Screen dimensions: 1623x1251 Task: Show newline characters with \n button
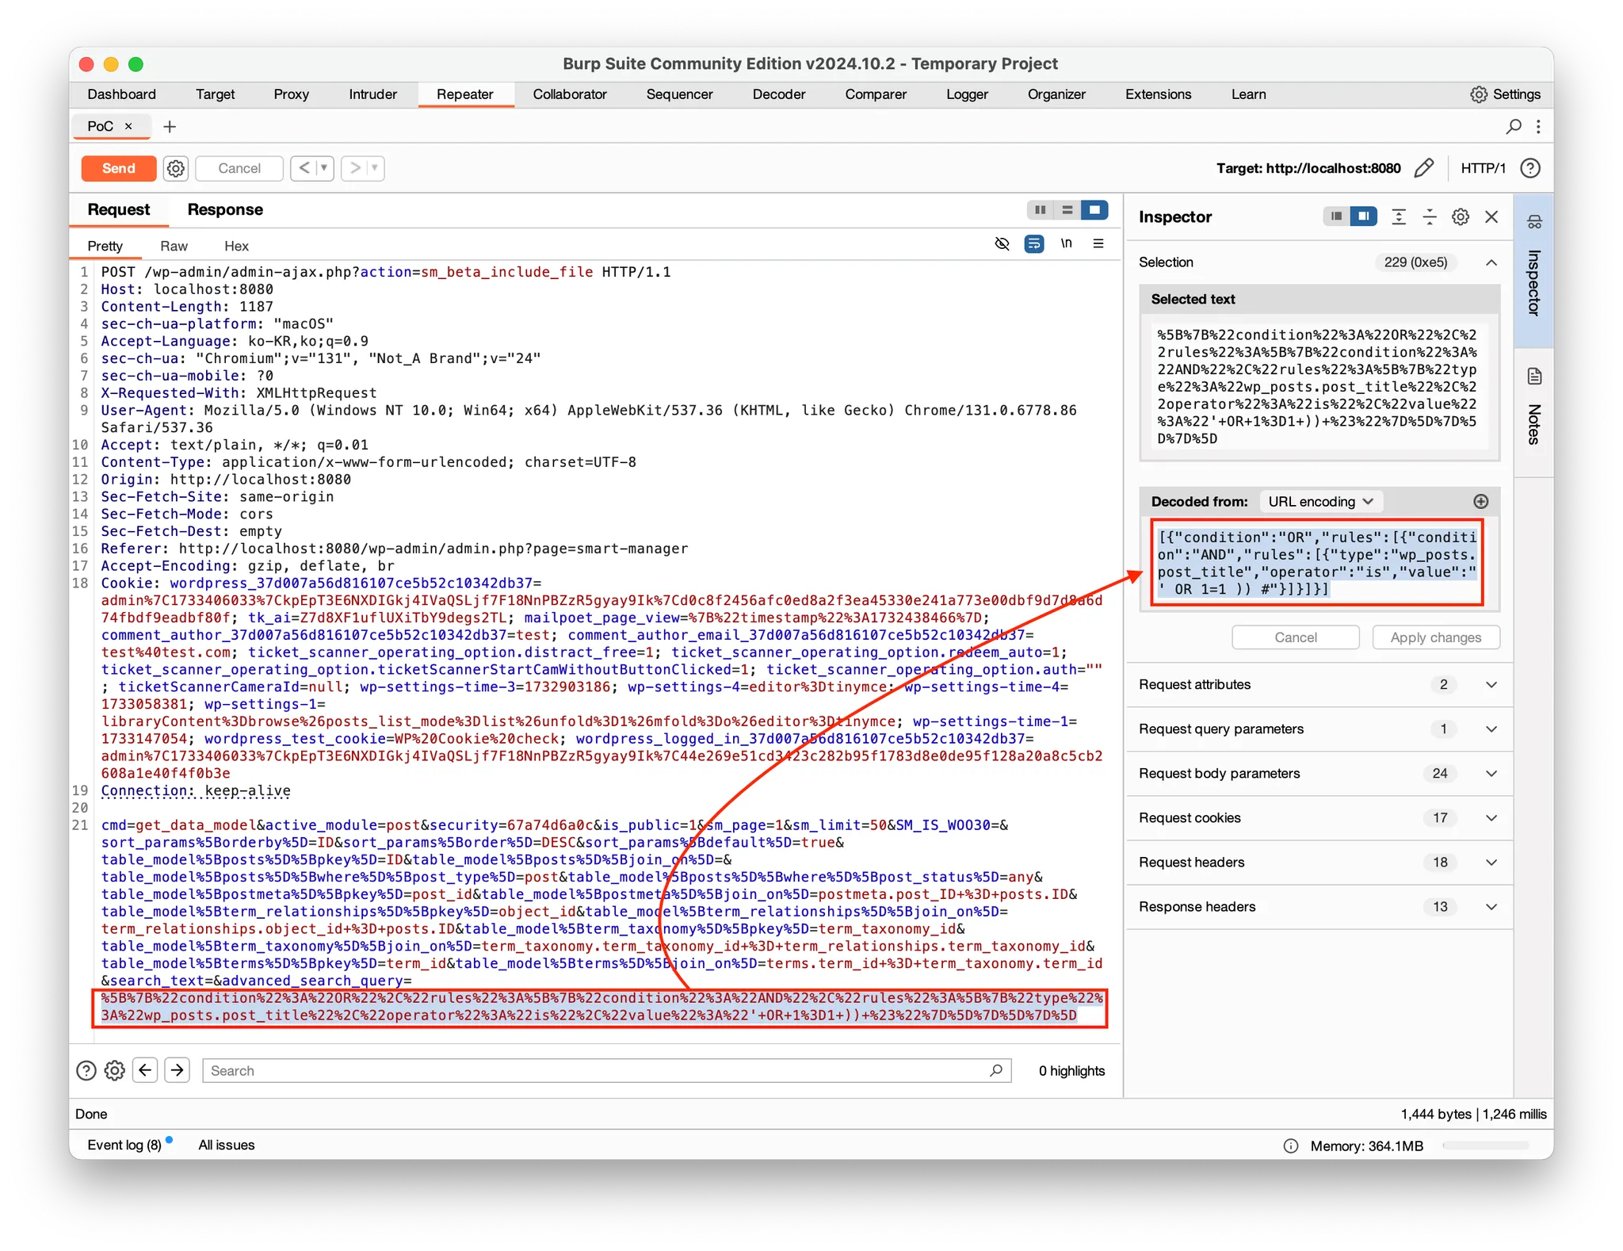(1066, 243)
